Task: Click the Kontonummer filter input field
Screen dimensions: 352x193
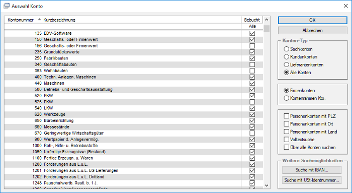Action: (x=24, y=26)
